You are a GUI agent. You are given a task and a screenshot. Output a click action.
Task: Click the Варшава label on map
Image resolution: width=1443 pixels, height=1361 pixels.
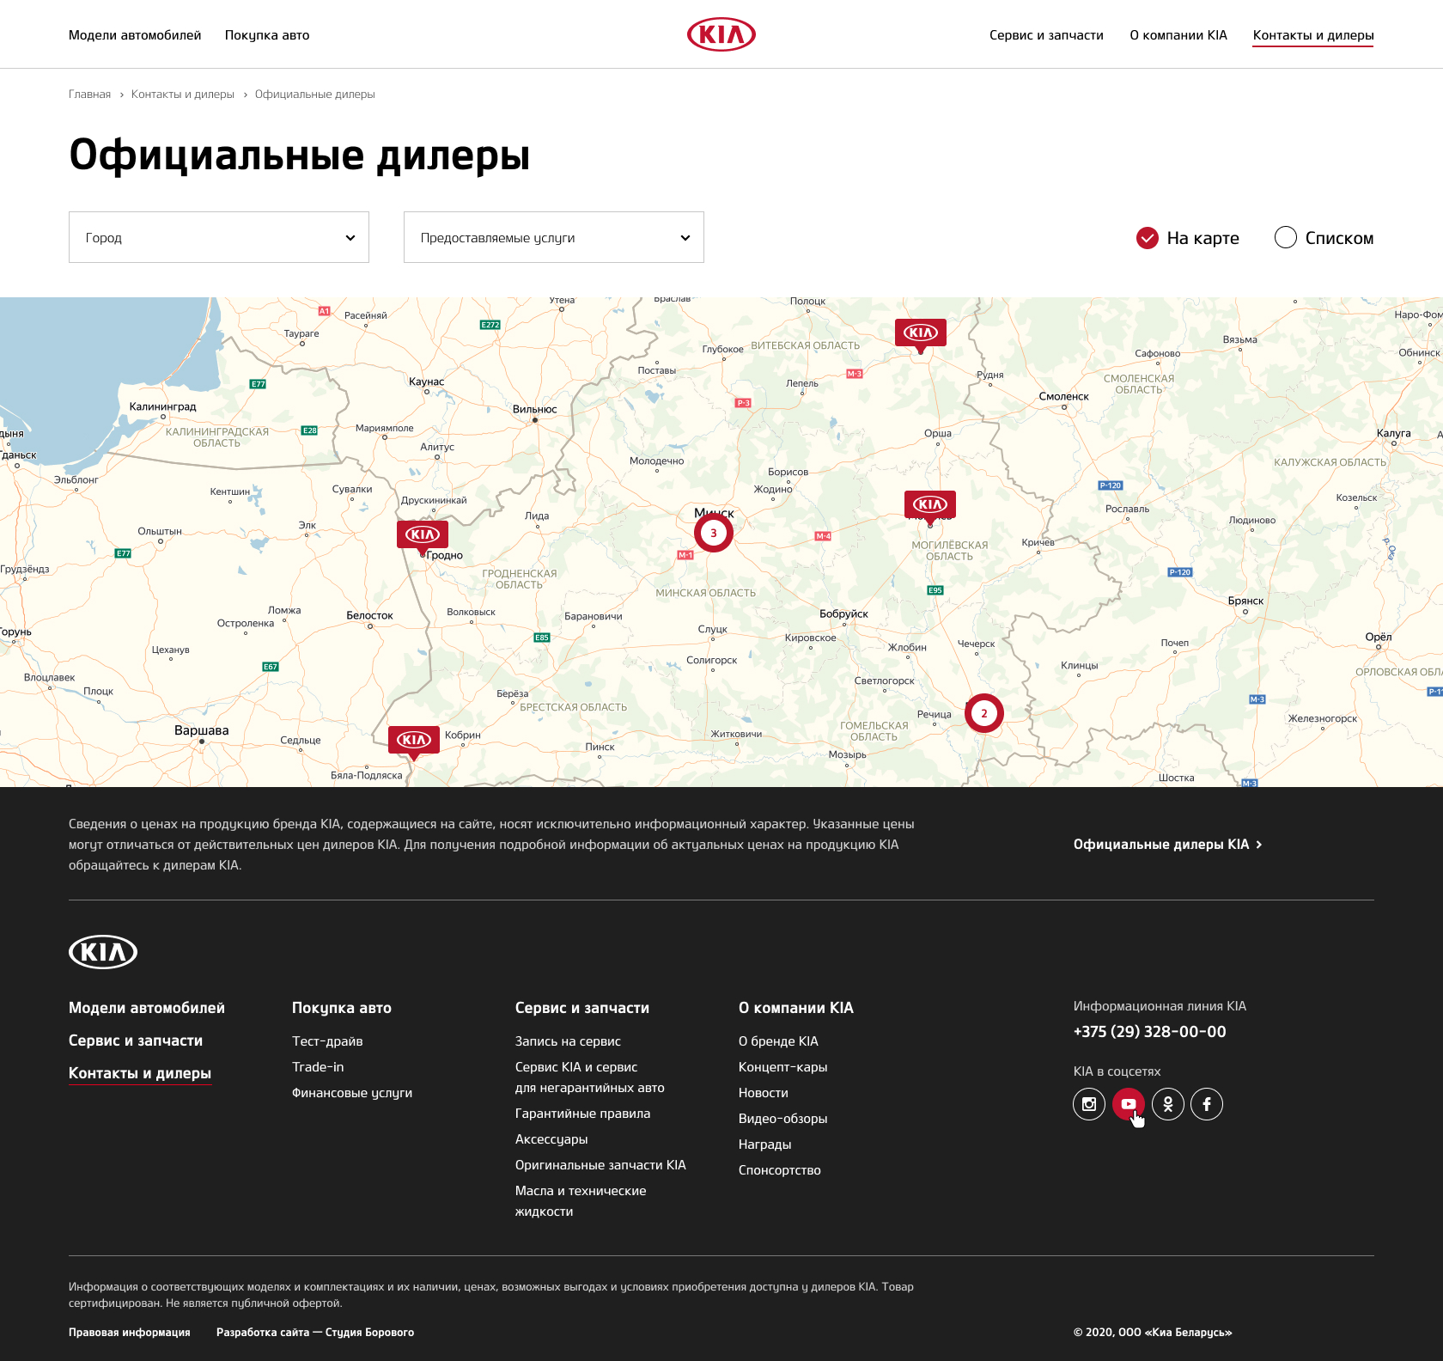click(202, 730)
